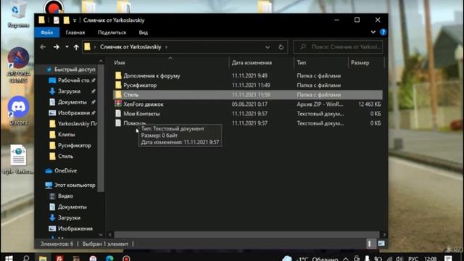Go up one folder level arrow
Image resolution: width=464 pixels, height=261 pixels.
[76, 47]
